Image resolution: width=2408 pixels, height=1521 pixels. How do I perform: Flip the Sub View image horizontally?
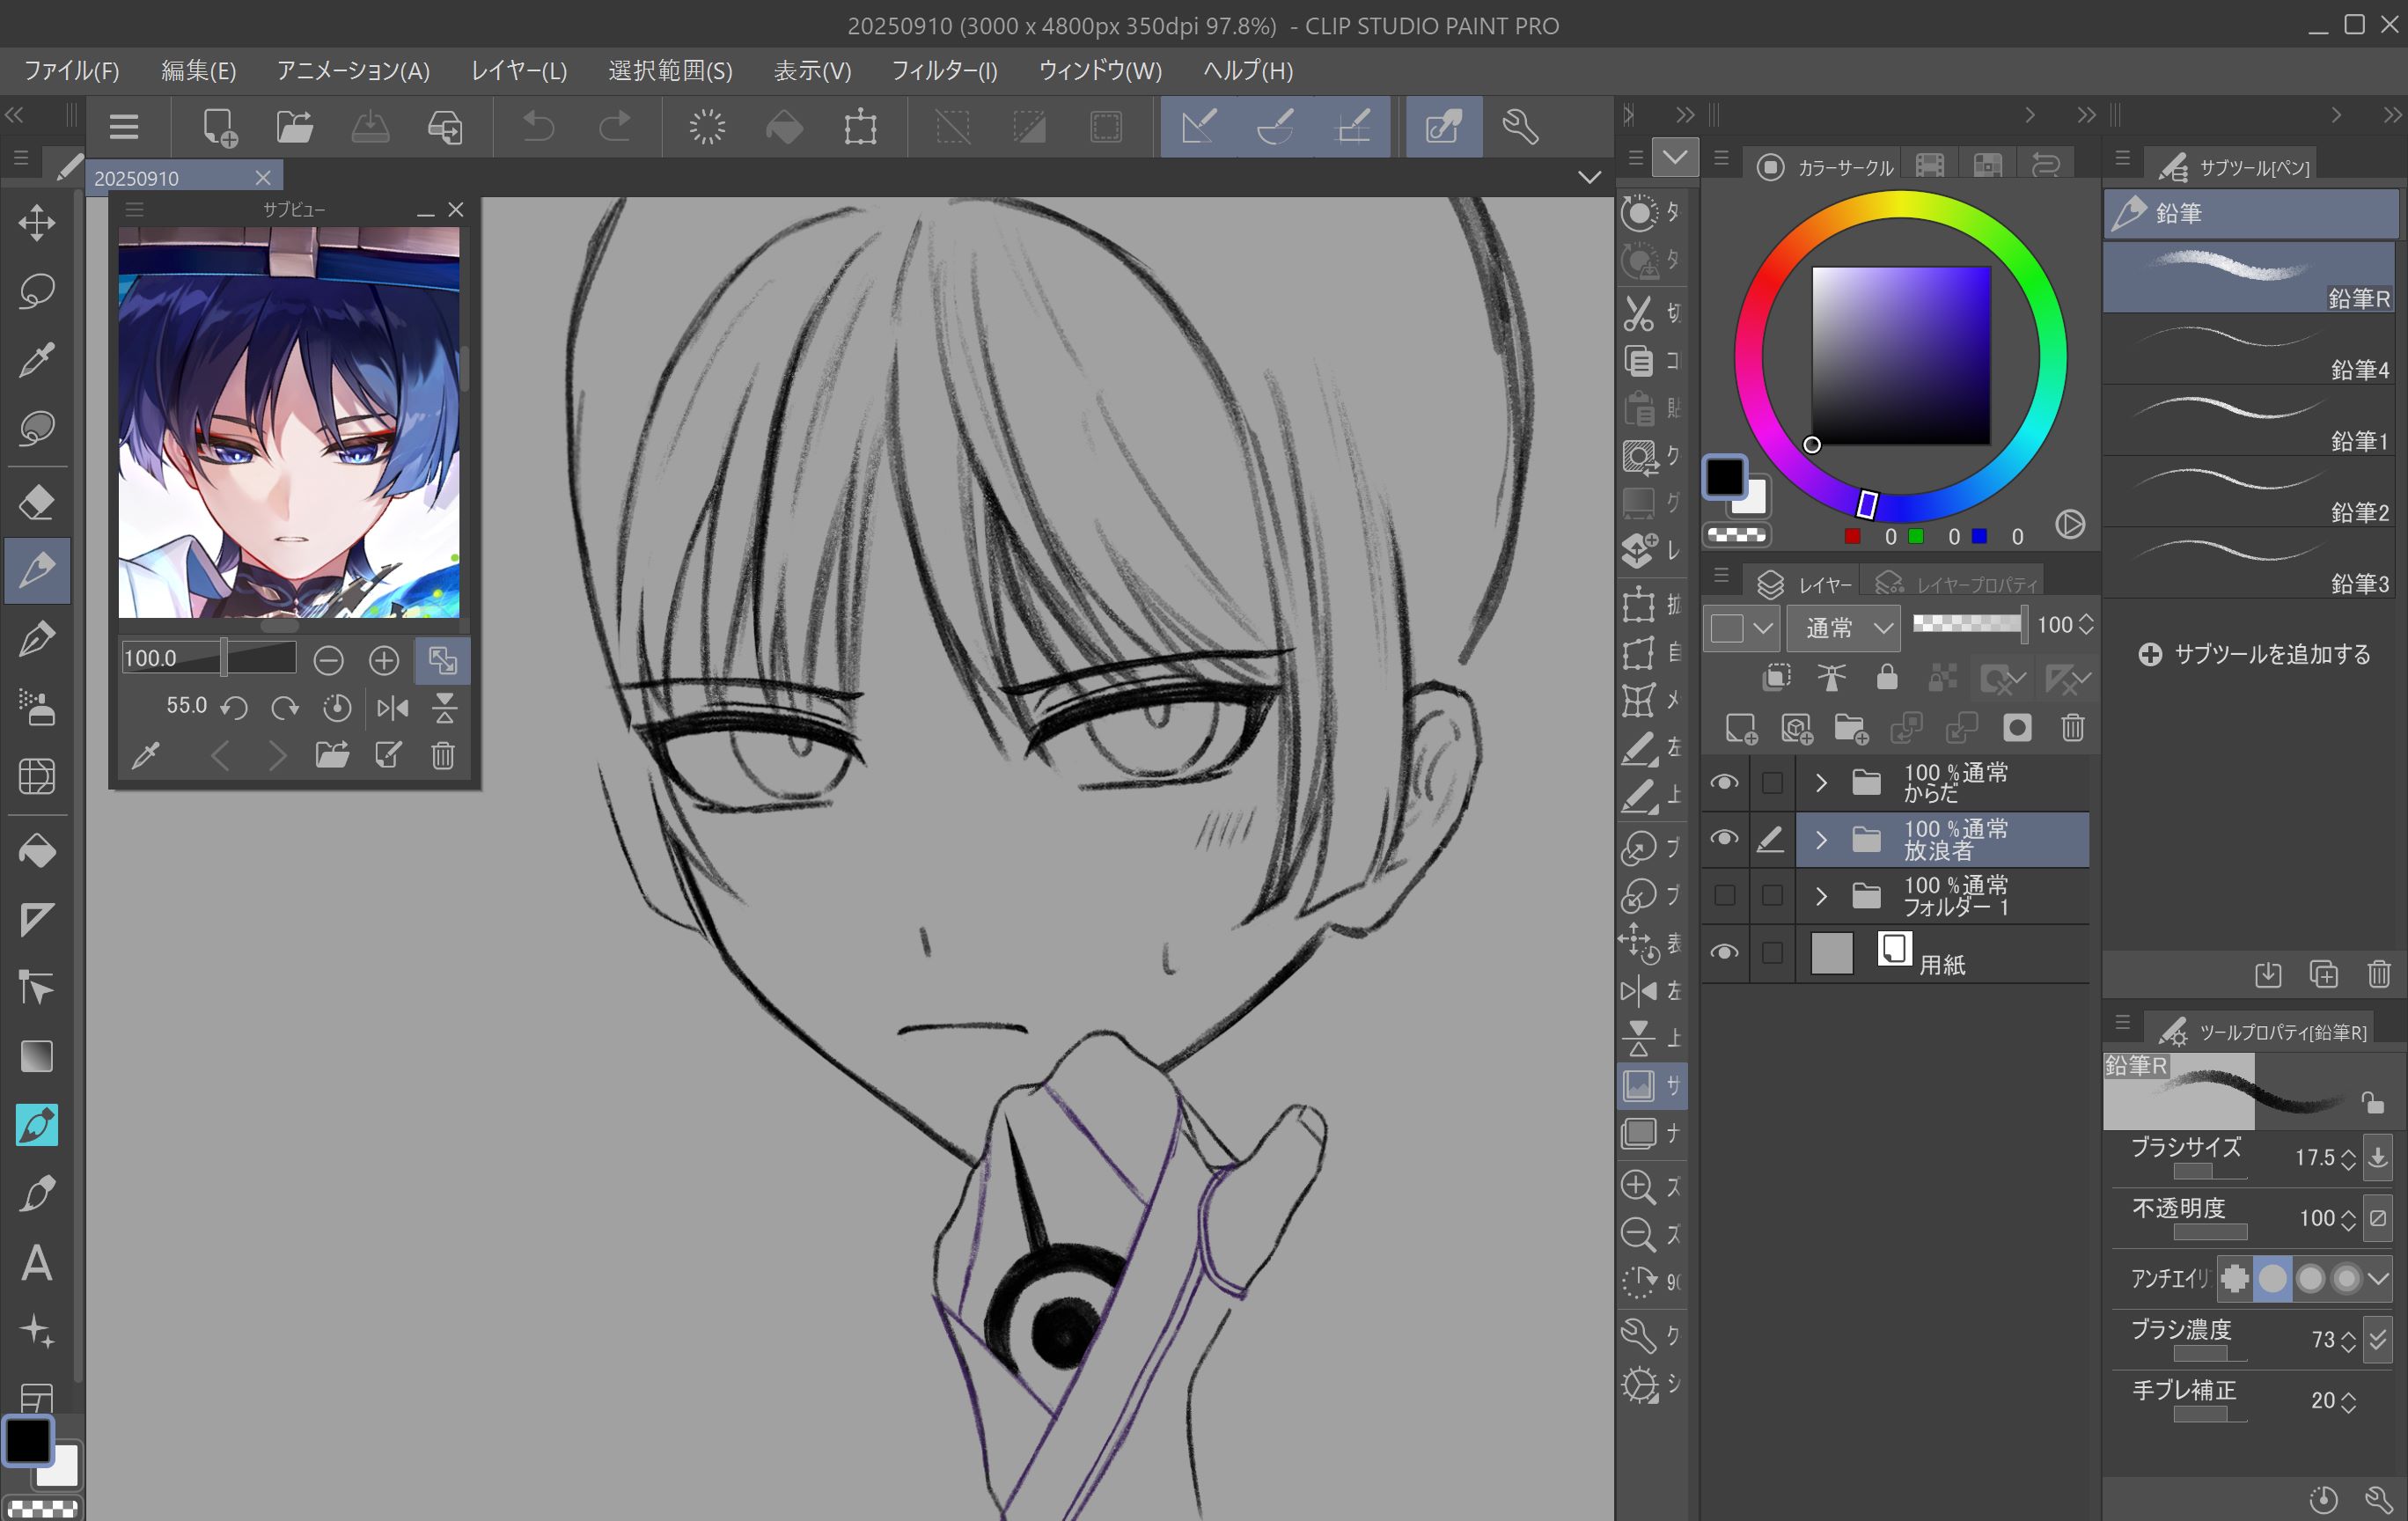(393, 708)
